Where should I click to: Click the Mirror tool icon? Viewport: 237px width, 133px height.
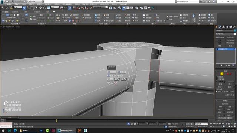[110, 8]
